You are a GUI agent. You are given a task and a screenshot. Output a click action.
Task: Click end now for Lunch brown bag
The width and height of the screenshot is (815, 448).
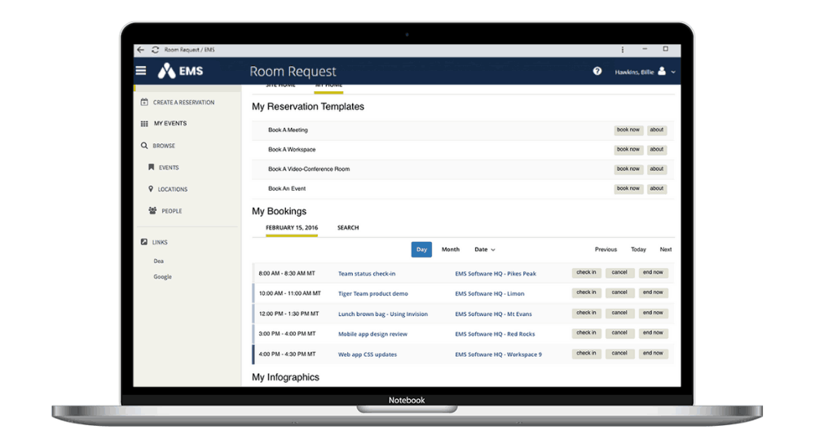point(653,314)
